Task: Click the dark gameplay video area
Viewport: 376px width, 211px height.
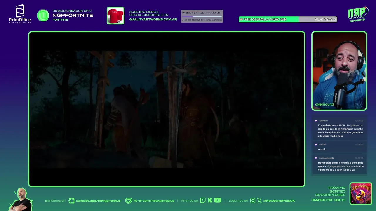Action: (167, 109)
